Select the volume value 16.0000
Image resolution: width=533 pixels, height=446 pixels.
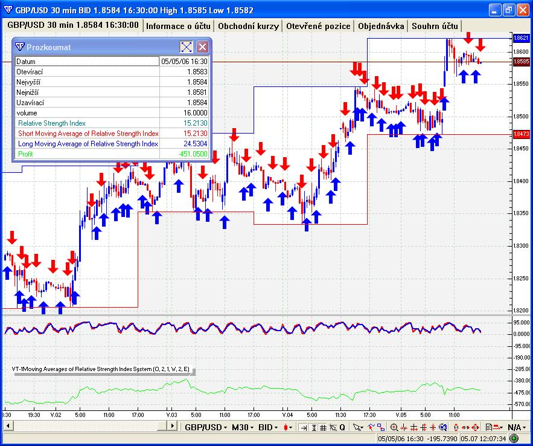click(196, 112)
